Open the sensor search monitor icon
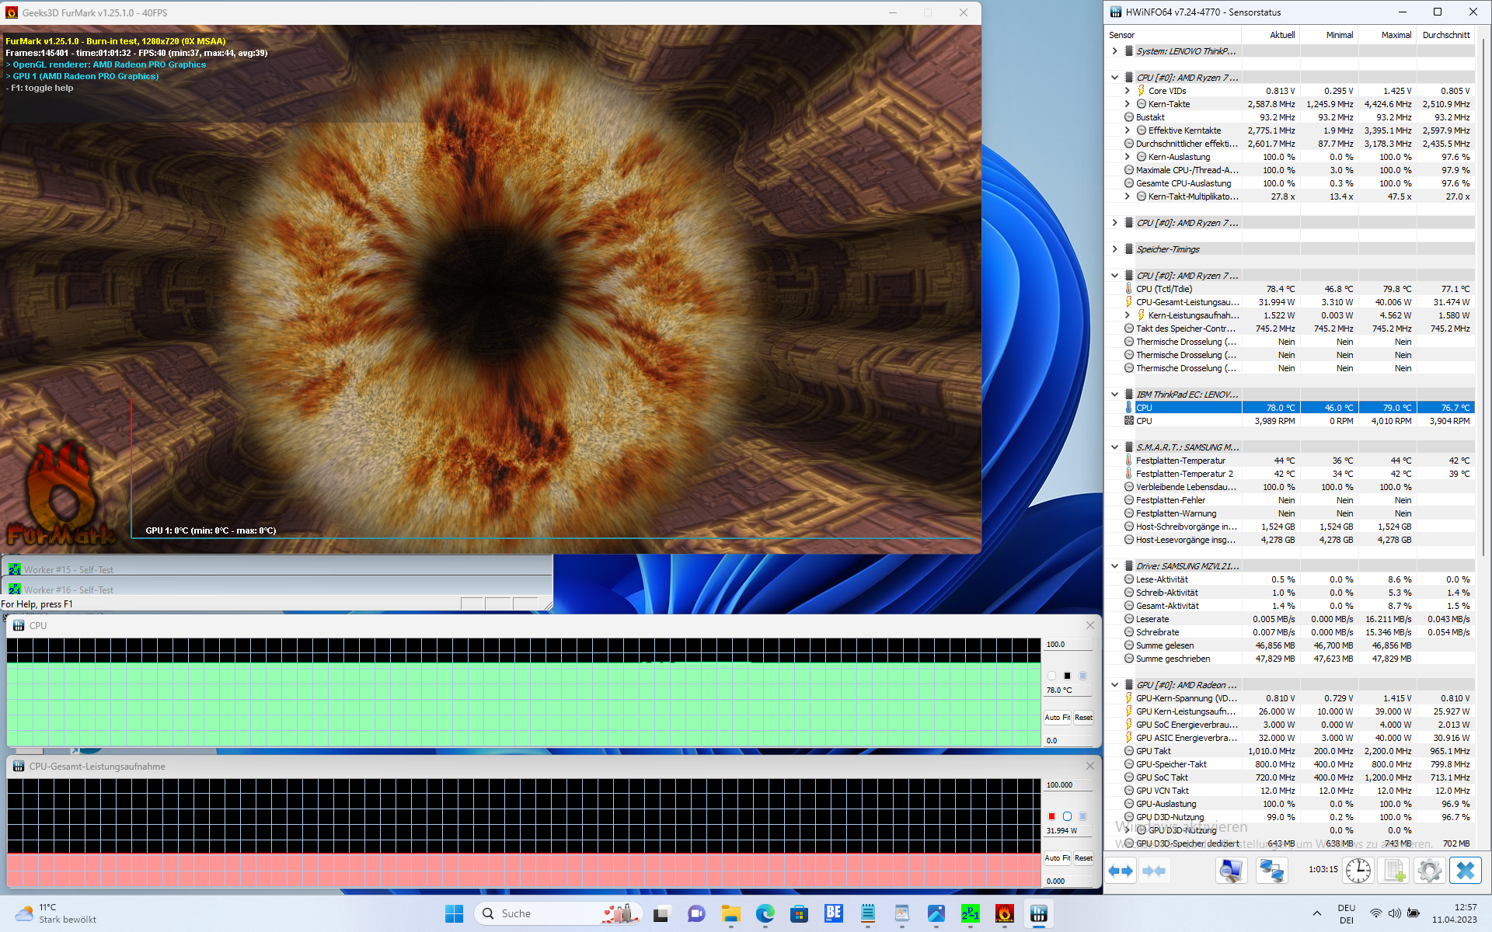Screen dimensions: 1492x932 click(x=1231, y=871)
